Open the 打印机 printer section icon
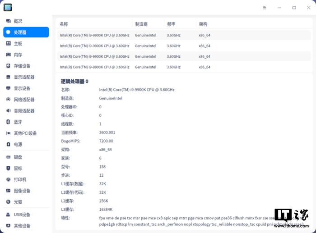The width and height of the screenshot is (316, 233). 8,179
